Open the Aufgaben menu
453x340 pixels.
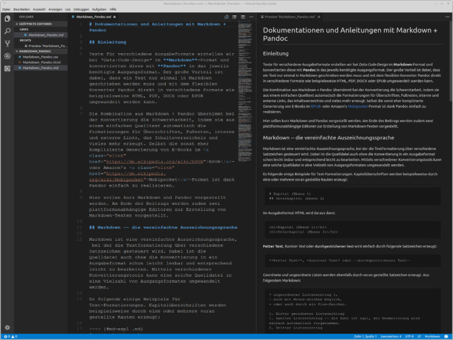[x=99, y=9]
